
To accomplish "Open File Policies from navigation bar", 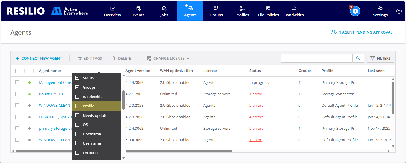I will click(268, 11).
